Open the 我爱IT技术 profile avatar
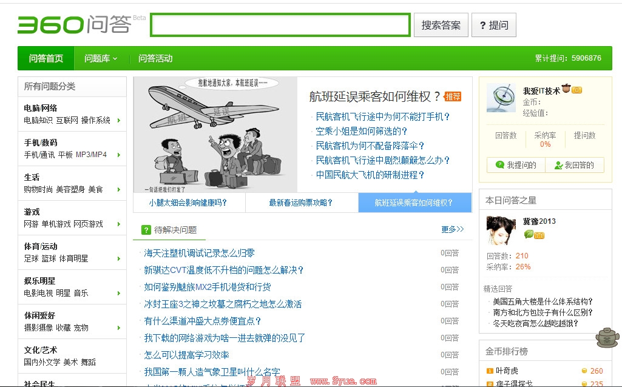This screenshot has height=387, width=622. tap(501, 98)
